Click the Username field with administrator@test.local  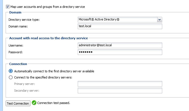[120, 45]
